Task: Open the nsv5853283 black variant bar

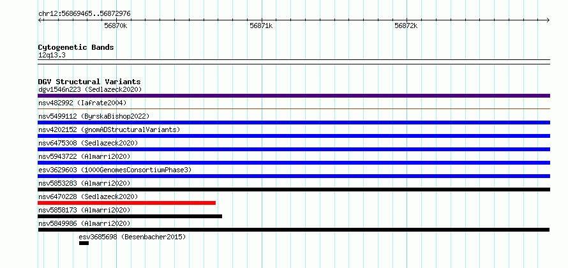Action: (x=294, y=190)
